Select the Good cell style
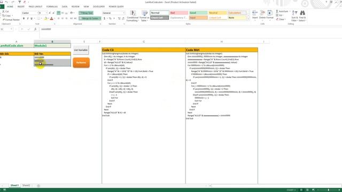The height and width of the screenshot is (192, 342). tap(198, 13)
